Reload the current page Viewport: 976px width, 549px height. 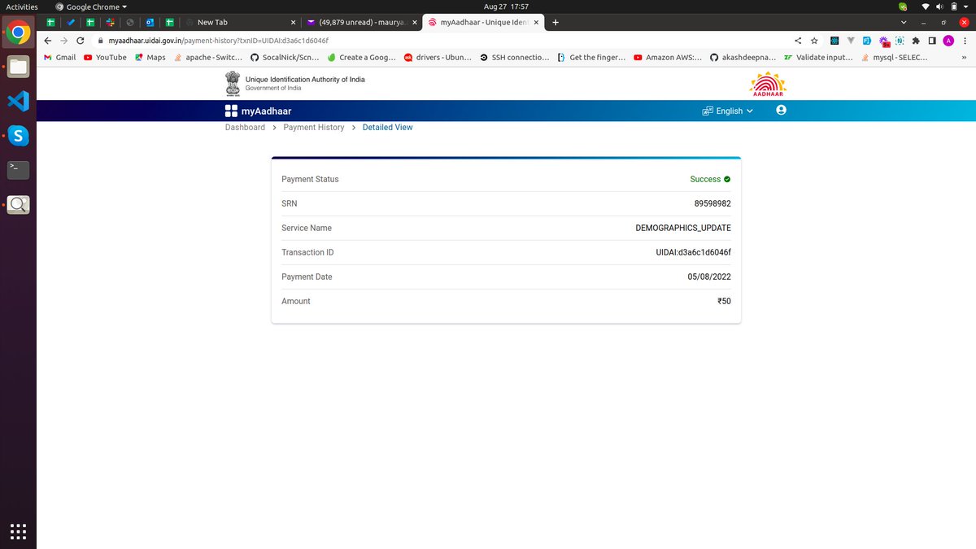click(x=80, y=40)
